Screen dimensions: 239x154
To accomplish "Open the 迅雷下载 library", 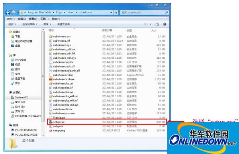I will coord(18,79).
